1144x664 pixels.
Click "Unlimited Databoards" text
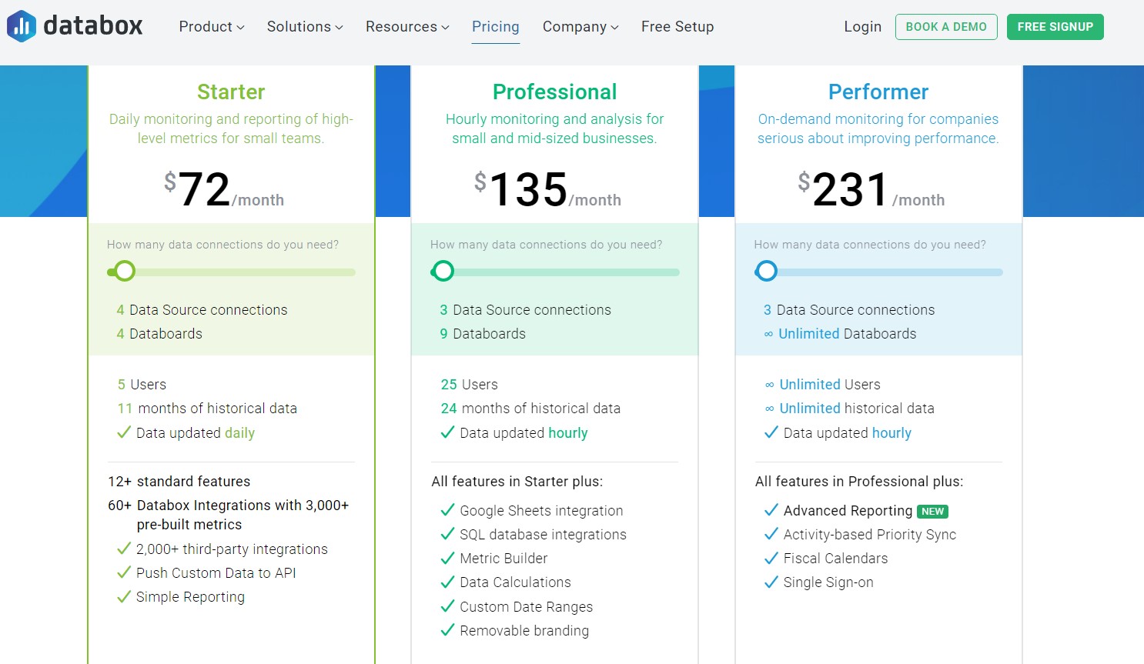[x=847, y=334]
